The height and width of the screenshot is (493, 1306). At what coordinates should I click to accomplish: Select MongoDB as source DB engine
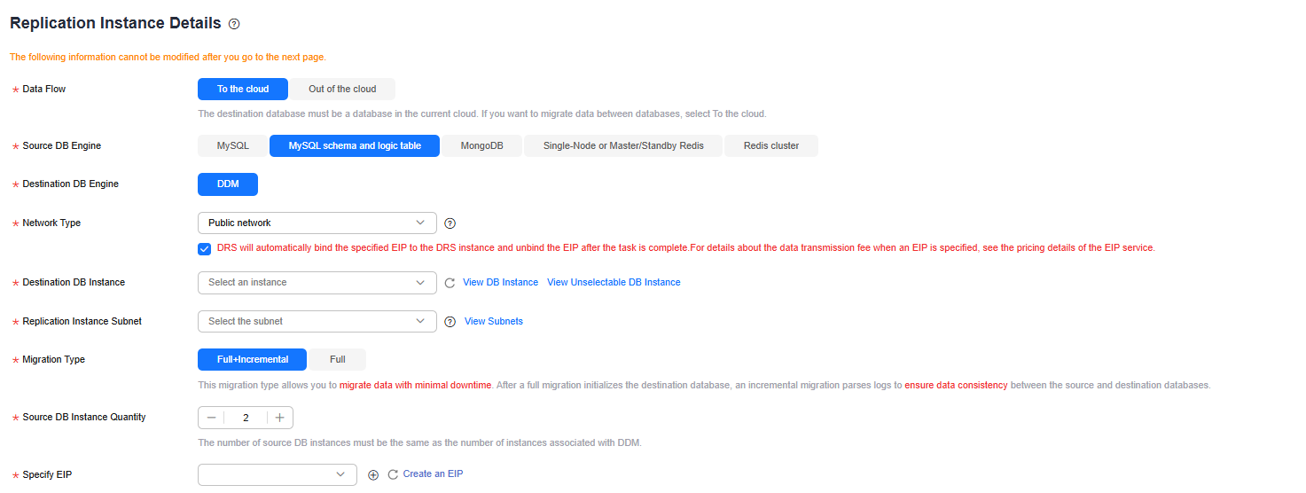tap(481, 145)
